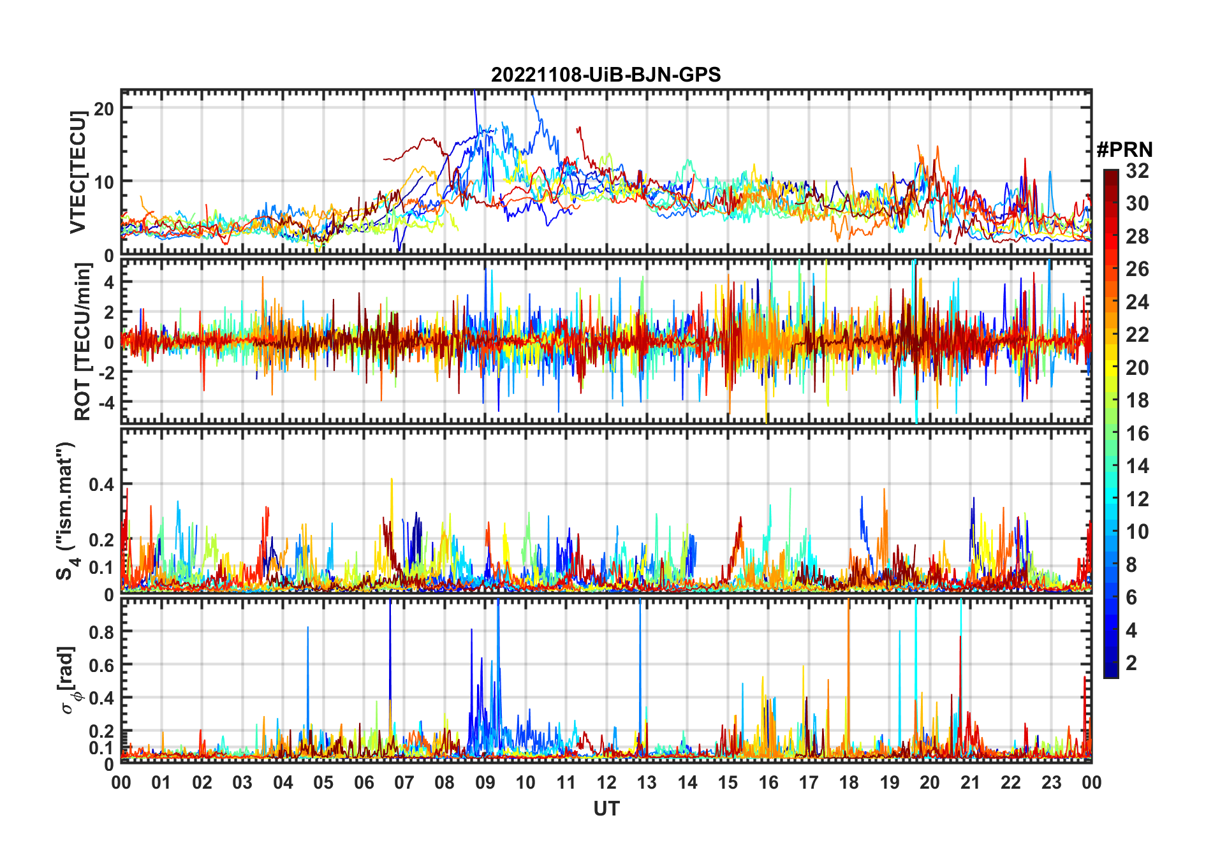1213x848 pixels.
Task: Click x-axis hour label 07
Action: pyautogui.click(x=404, y=782)
